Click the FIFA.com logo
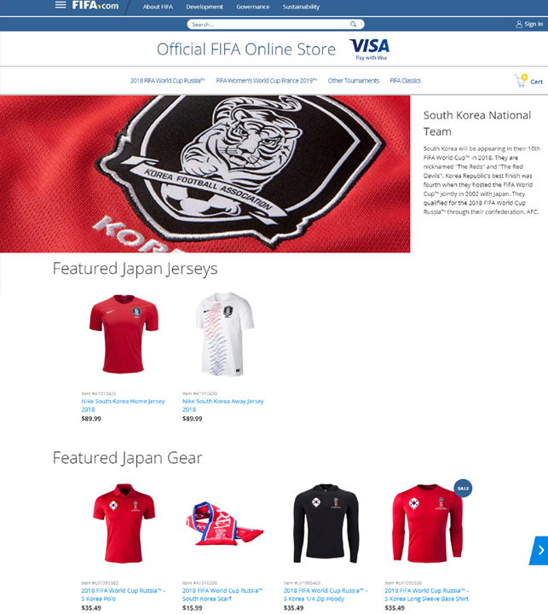Viewport: 548px width, 614px height. point(95,5)
